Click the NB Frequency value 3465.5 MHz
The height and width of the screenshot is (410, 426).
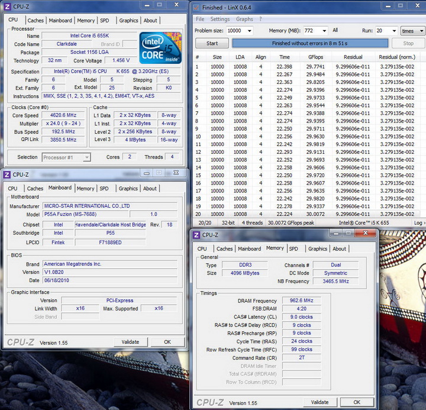336,281
